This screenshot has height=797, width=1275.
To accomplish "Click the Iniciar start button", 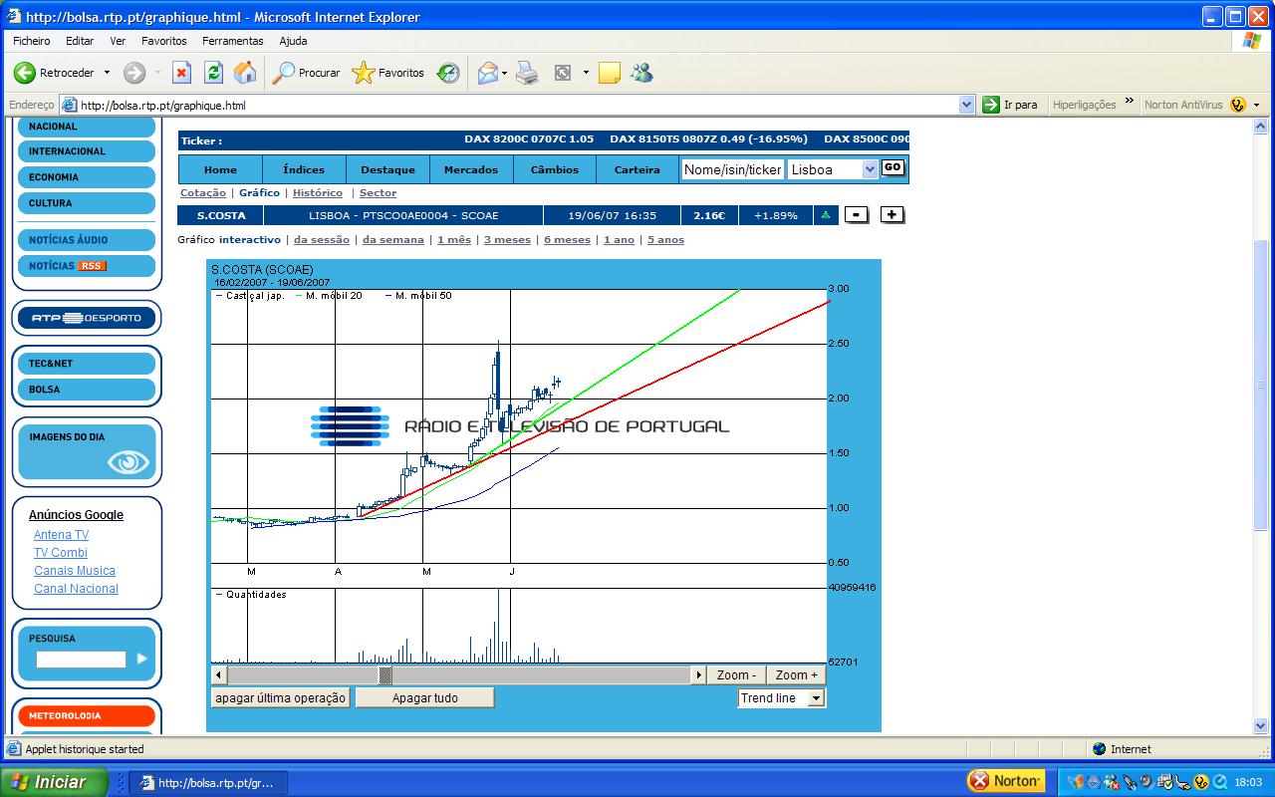I will pos(55,782).
